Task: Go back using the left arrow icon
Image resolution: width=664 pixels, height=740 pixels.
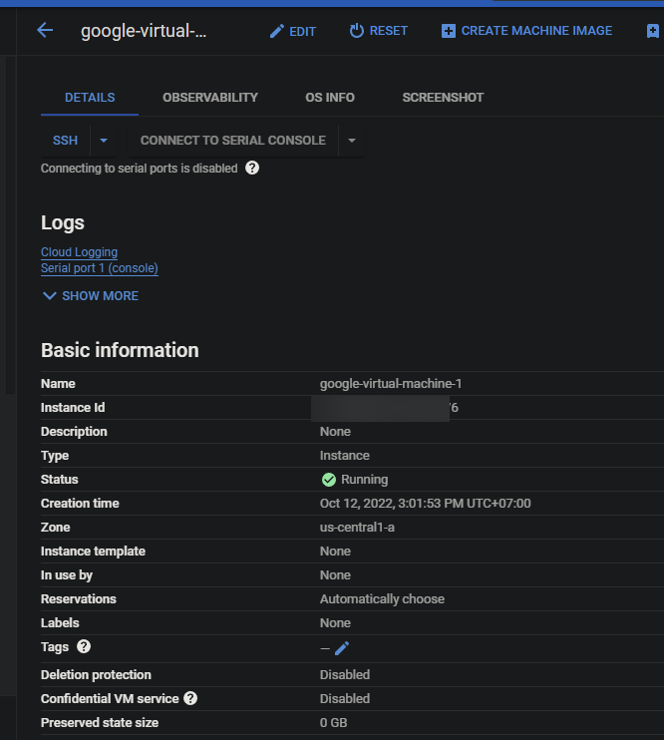Action: click(x=45, y=31)
